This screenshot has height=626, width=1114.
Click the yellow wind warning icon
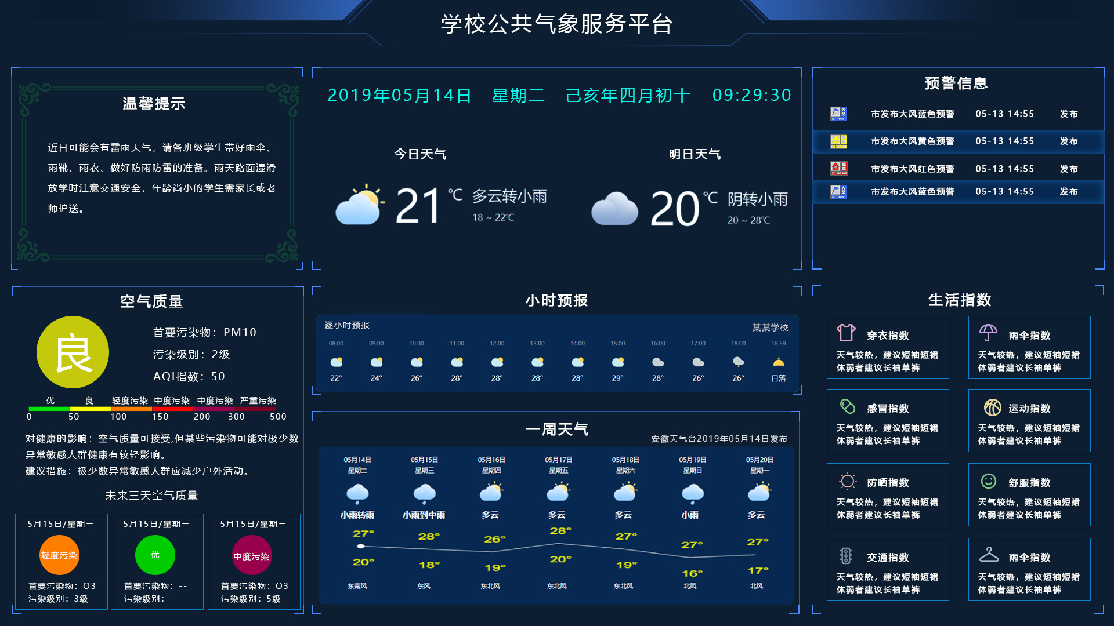838,141
